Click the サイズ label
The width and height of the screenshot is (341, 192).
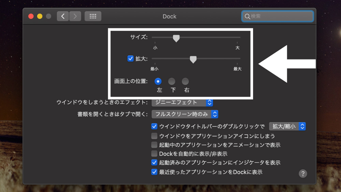tap(139, 37)
